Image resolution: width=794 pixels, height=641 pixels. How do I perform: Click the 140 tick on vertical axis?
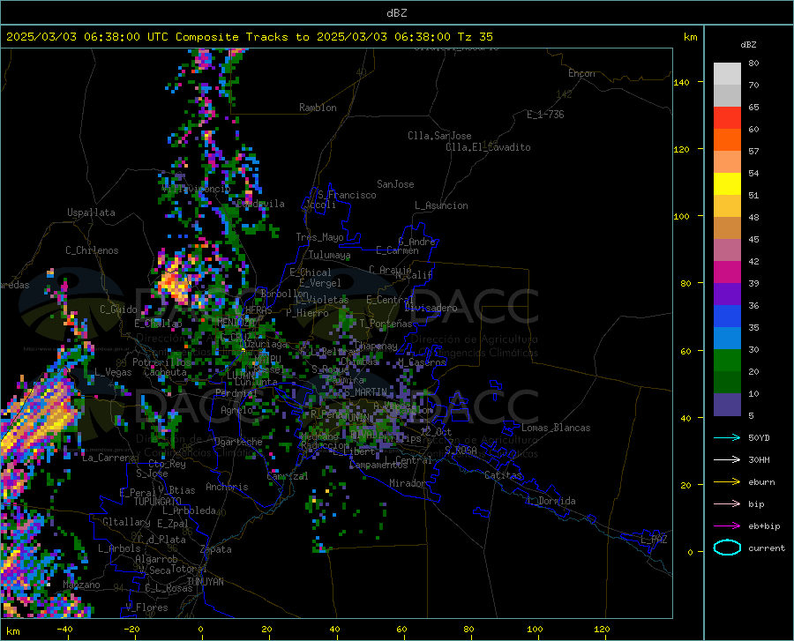tap(681, 82)
